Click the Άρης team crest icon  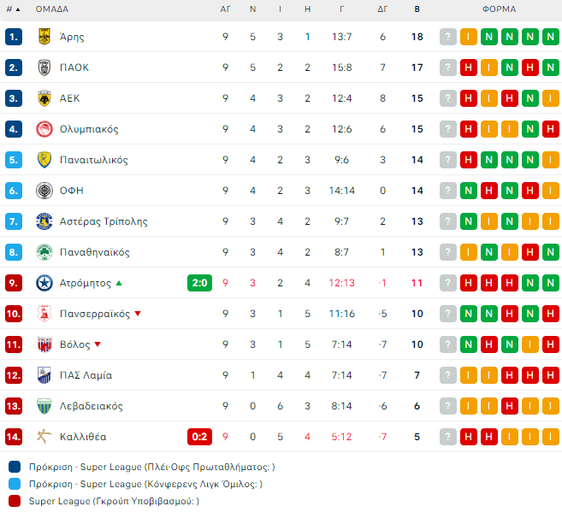pos(44,37)
